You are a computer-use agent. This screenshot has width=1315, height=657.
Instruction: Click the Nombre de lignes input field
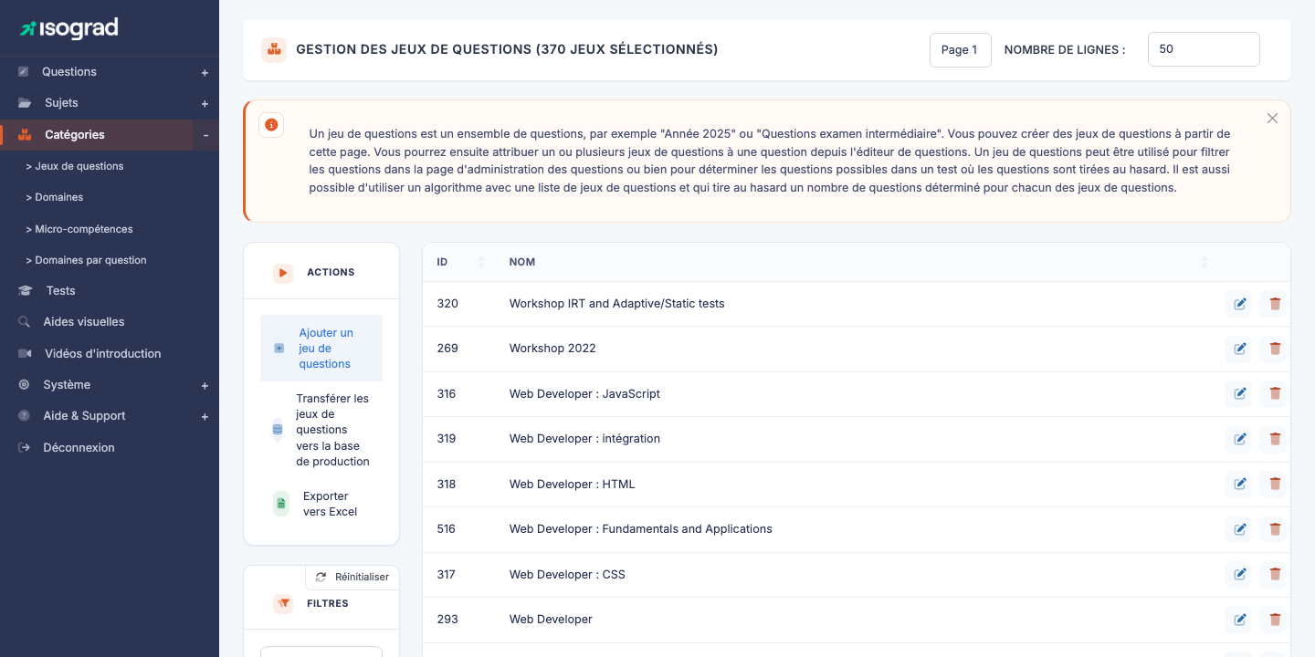1204,49
